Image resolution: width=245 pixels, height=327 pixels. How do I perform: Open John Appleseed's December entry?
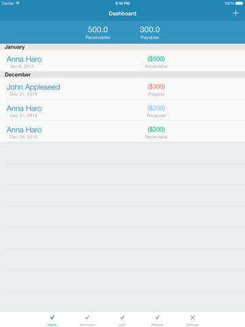point(122,89)
